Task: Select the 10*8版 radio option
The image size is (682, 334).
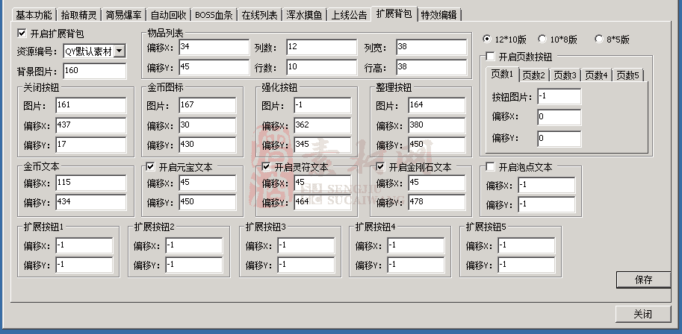Action: pyautogui.click(x=542, y=39)
